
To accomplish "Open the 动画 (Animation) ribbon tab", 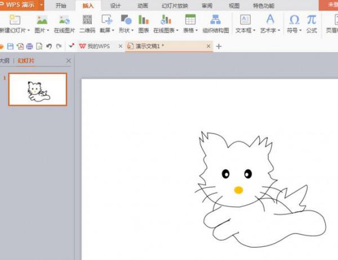I will pos(143,6).
